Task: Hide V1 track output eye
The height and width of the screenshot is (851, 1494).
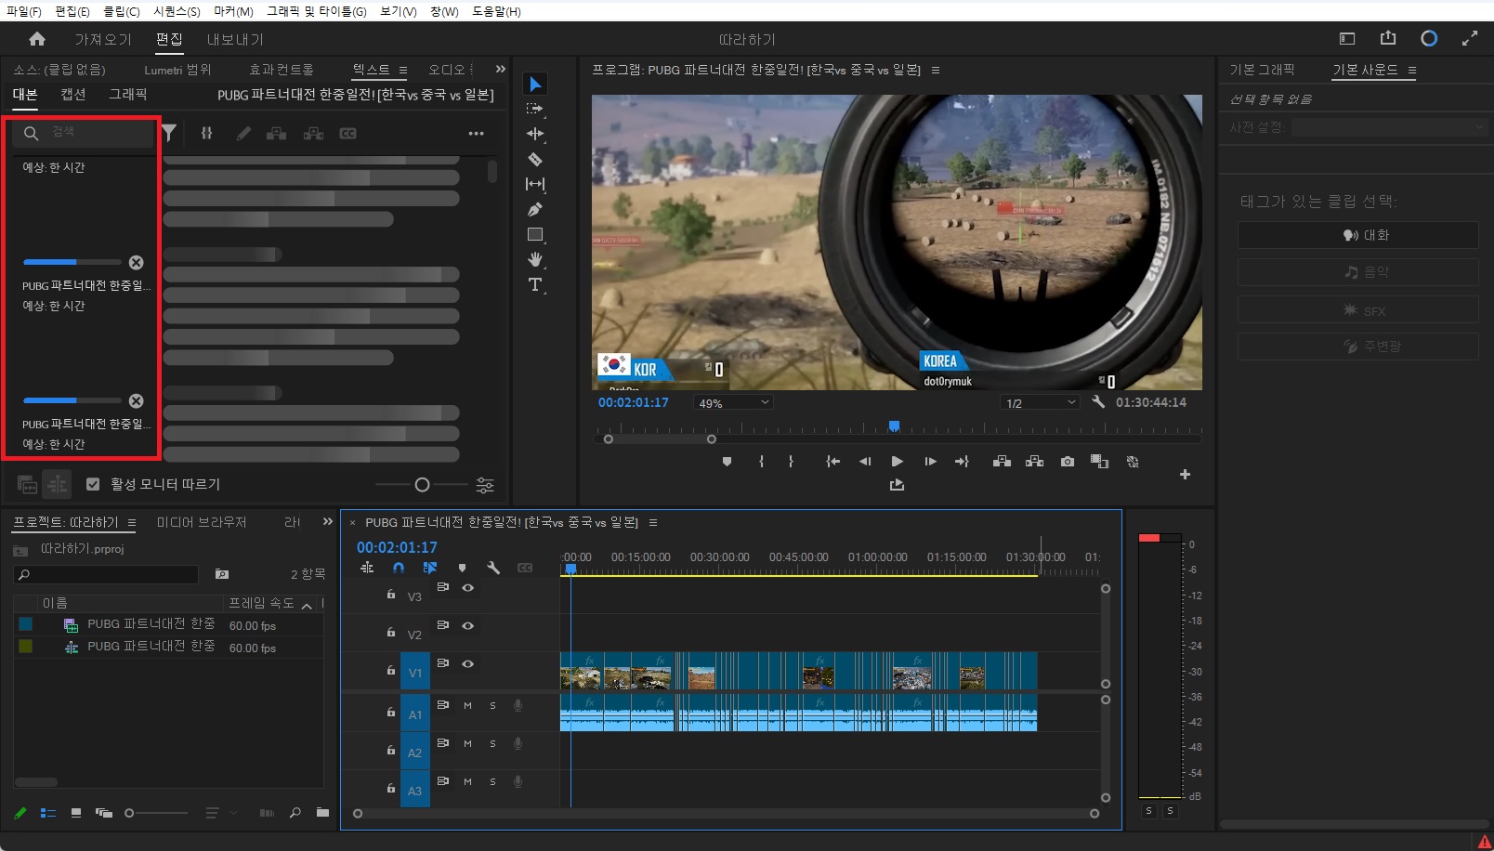Action: [x=468, y=663]
